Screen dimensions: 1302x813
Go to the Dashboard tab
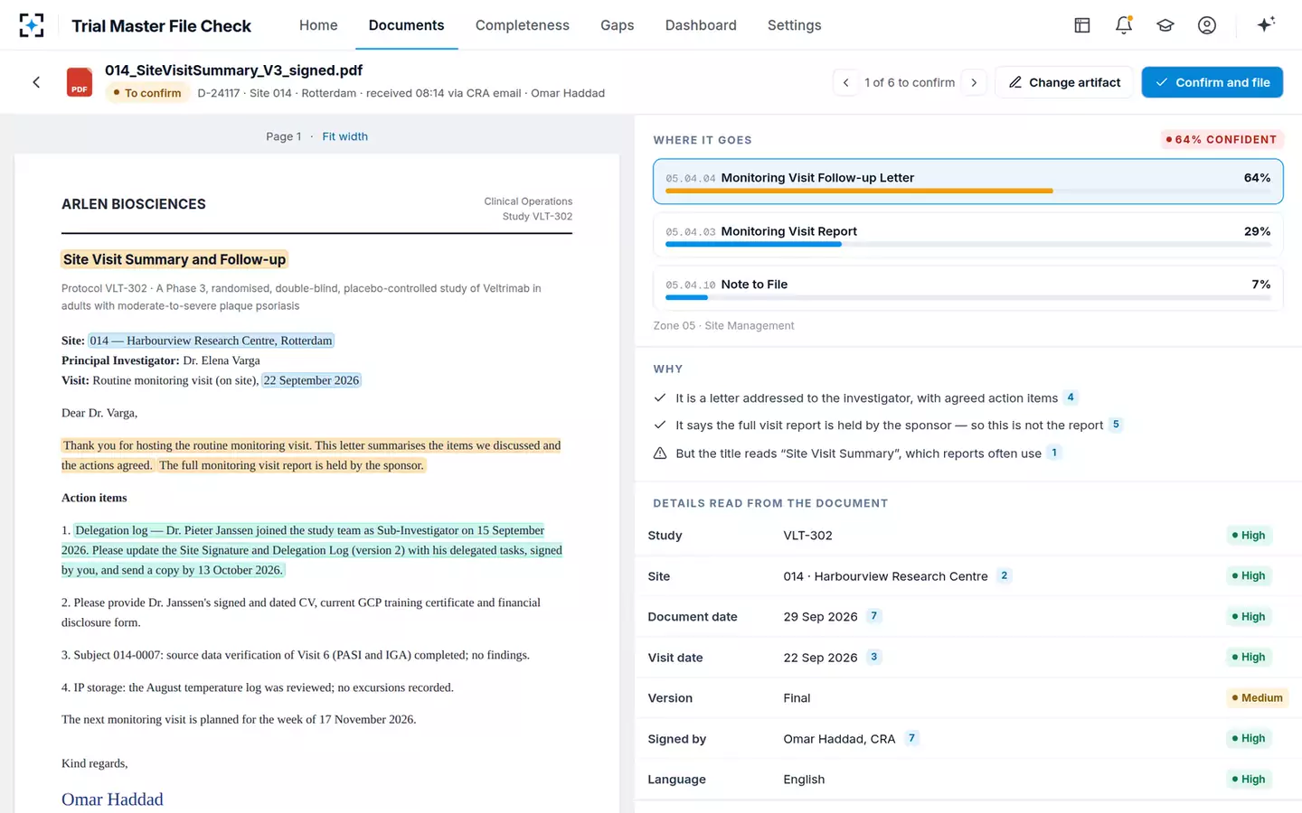[x=701, y=25]
